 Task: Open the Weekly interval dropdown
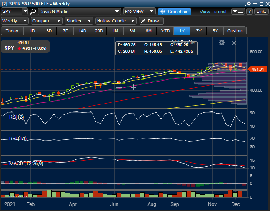[15, 21]
